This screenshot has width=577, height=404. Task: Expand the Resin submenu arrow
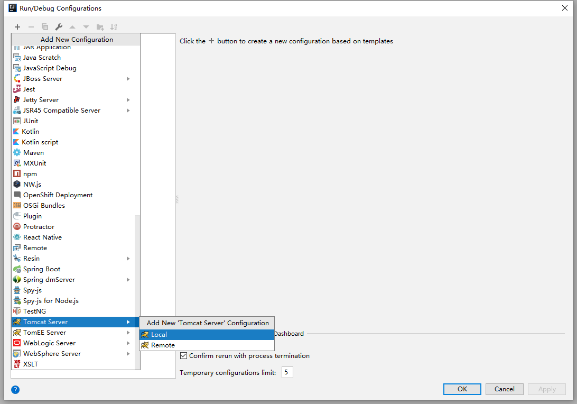128,259
